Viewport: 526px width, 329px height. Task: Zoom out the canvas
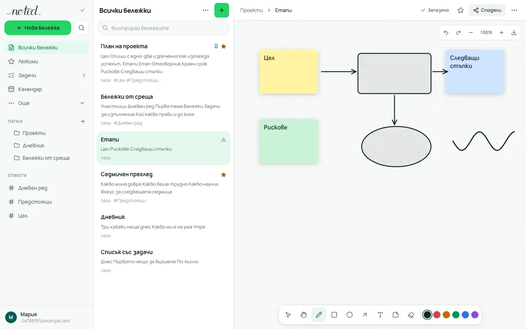[x=471, y=33]
